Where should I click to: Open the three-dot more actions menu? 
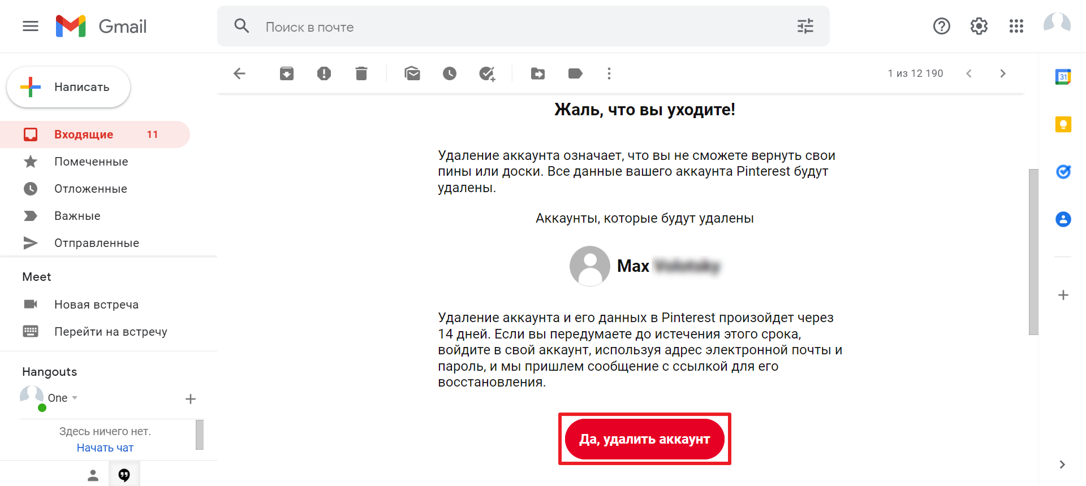tap(609, 73)
